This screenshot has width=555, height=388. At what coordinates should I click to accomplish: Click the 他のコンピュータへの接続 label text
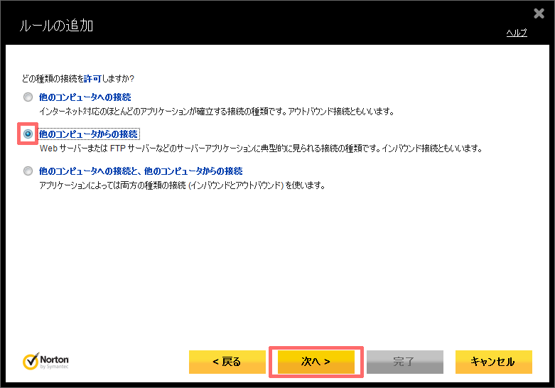click(x=85, y=97)
